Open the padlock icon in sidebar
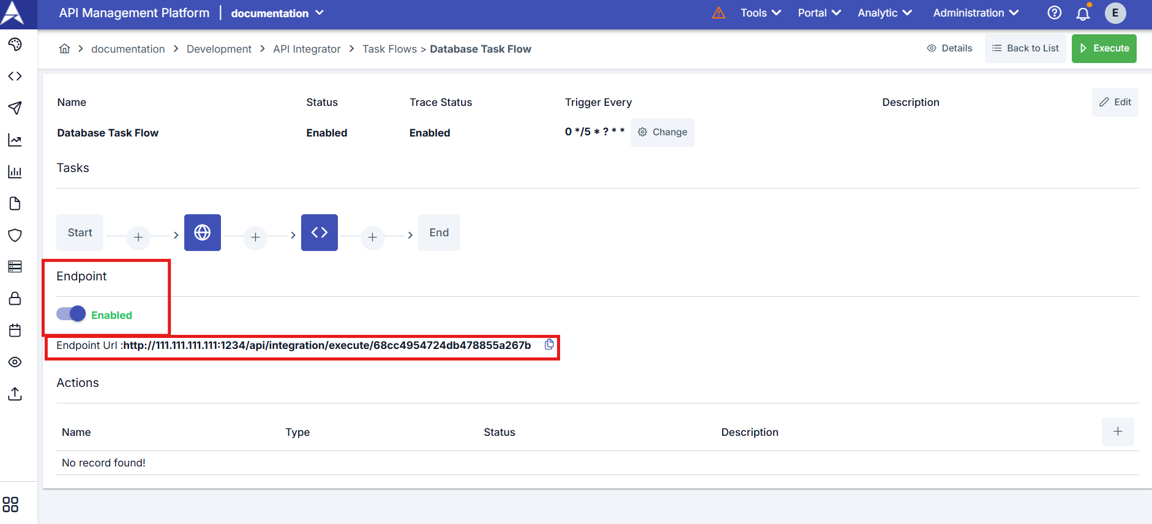 click(15, 298)
